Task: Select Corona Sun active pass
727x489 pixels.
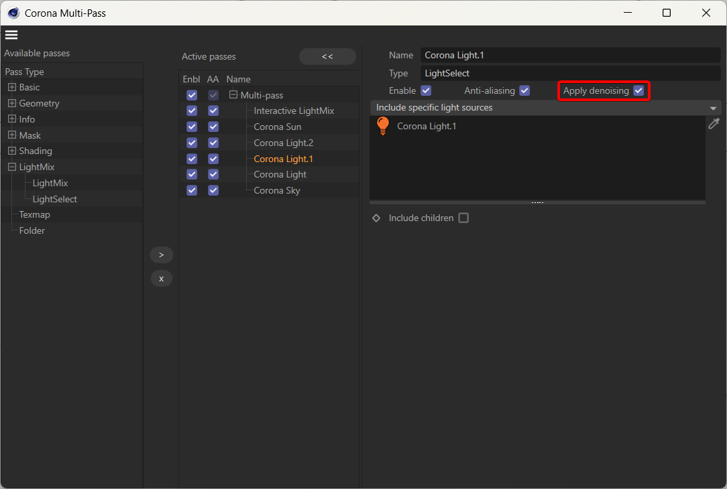Action: click(x=277, y=127)
